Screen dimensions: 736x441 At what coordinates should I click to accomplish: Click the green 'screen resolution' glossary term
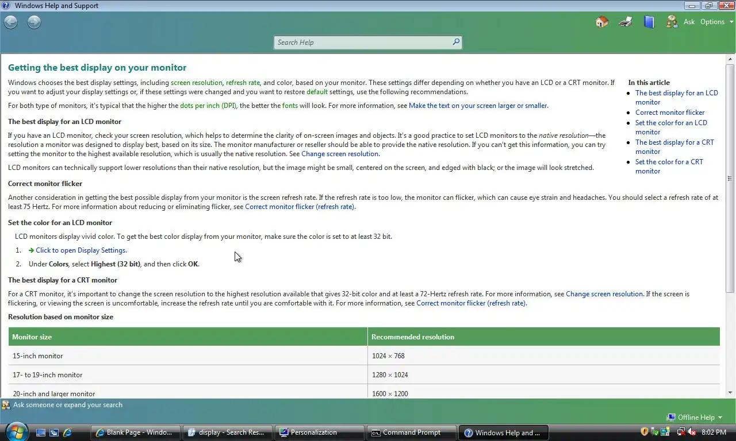196,83
